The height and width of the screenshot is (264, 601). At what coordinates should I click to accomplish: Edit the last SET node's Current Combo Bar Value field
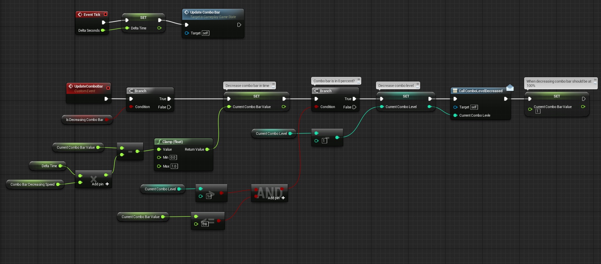point(538,111)
